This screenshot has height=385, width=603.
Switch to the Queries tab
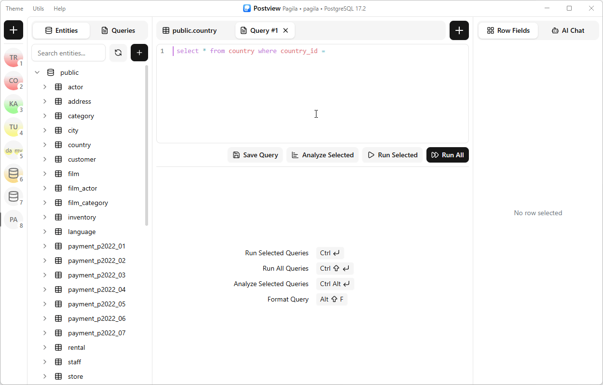click(x=118, y=30)
